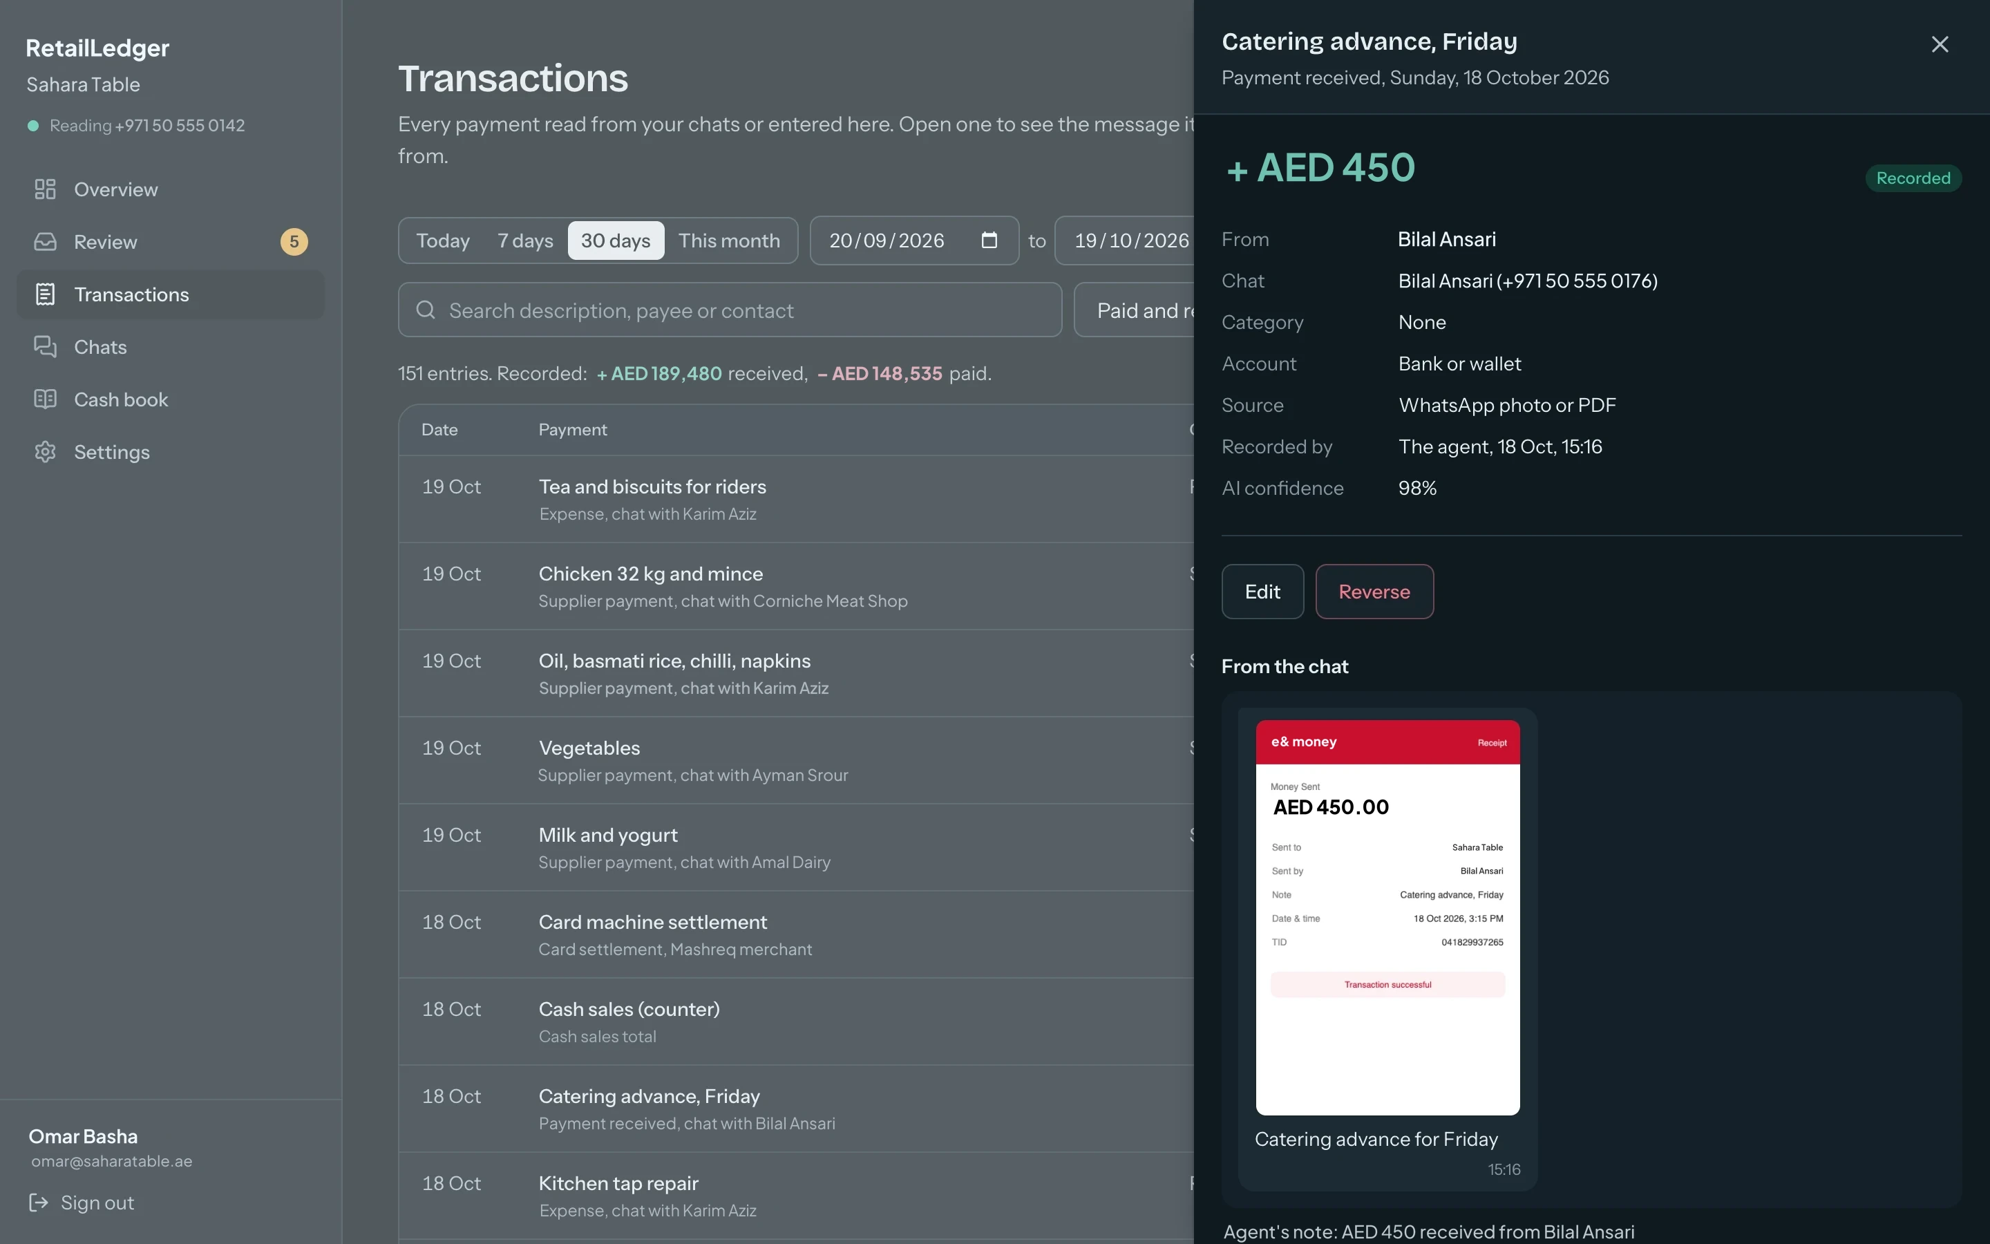Open Cash book page
Viewport: 1990px width, 1244px height.
pyautogui.click(x=170, y=400)
